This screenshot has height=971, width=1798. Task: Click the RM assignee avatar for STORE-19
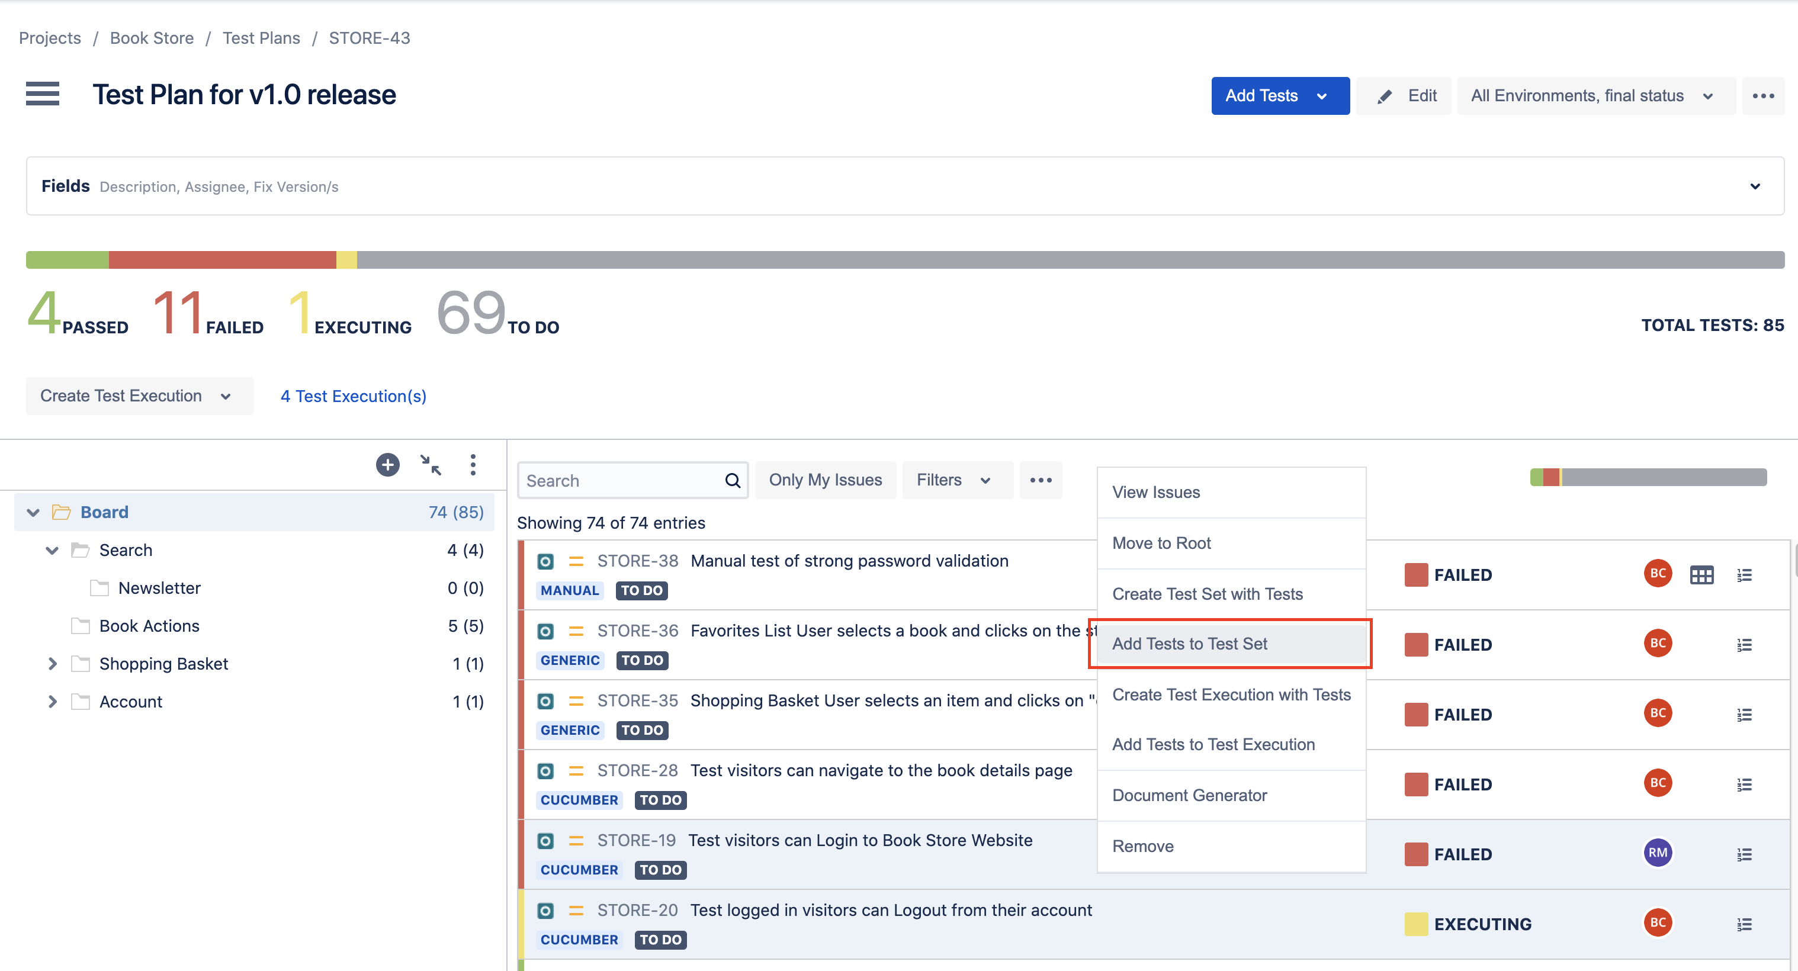click(1658, 853)
